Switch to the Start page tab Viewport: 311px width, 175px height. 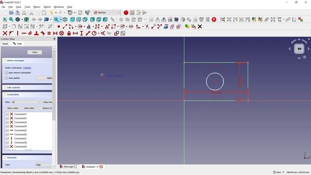[68, 167]
